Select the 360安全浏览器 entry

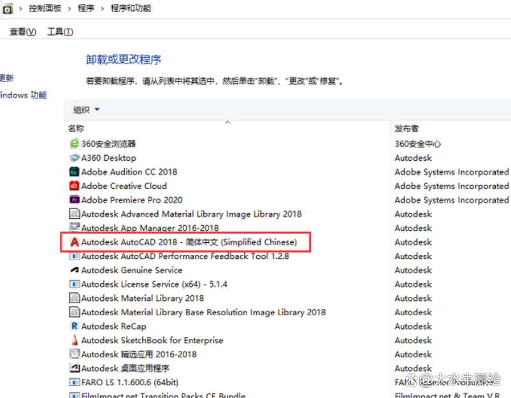(108, 144)
